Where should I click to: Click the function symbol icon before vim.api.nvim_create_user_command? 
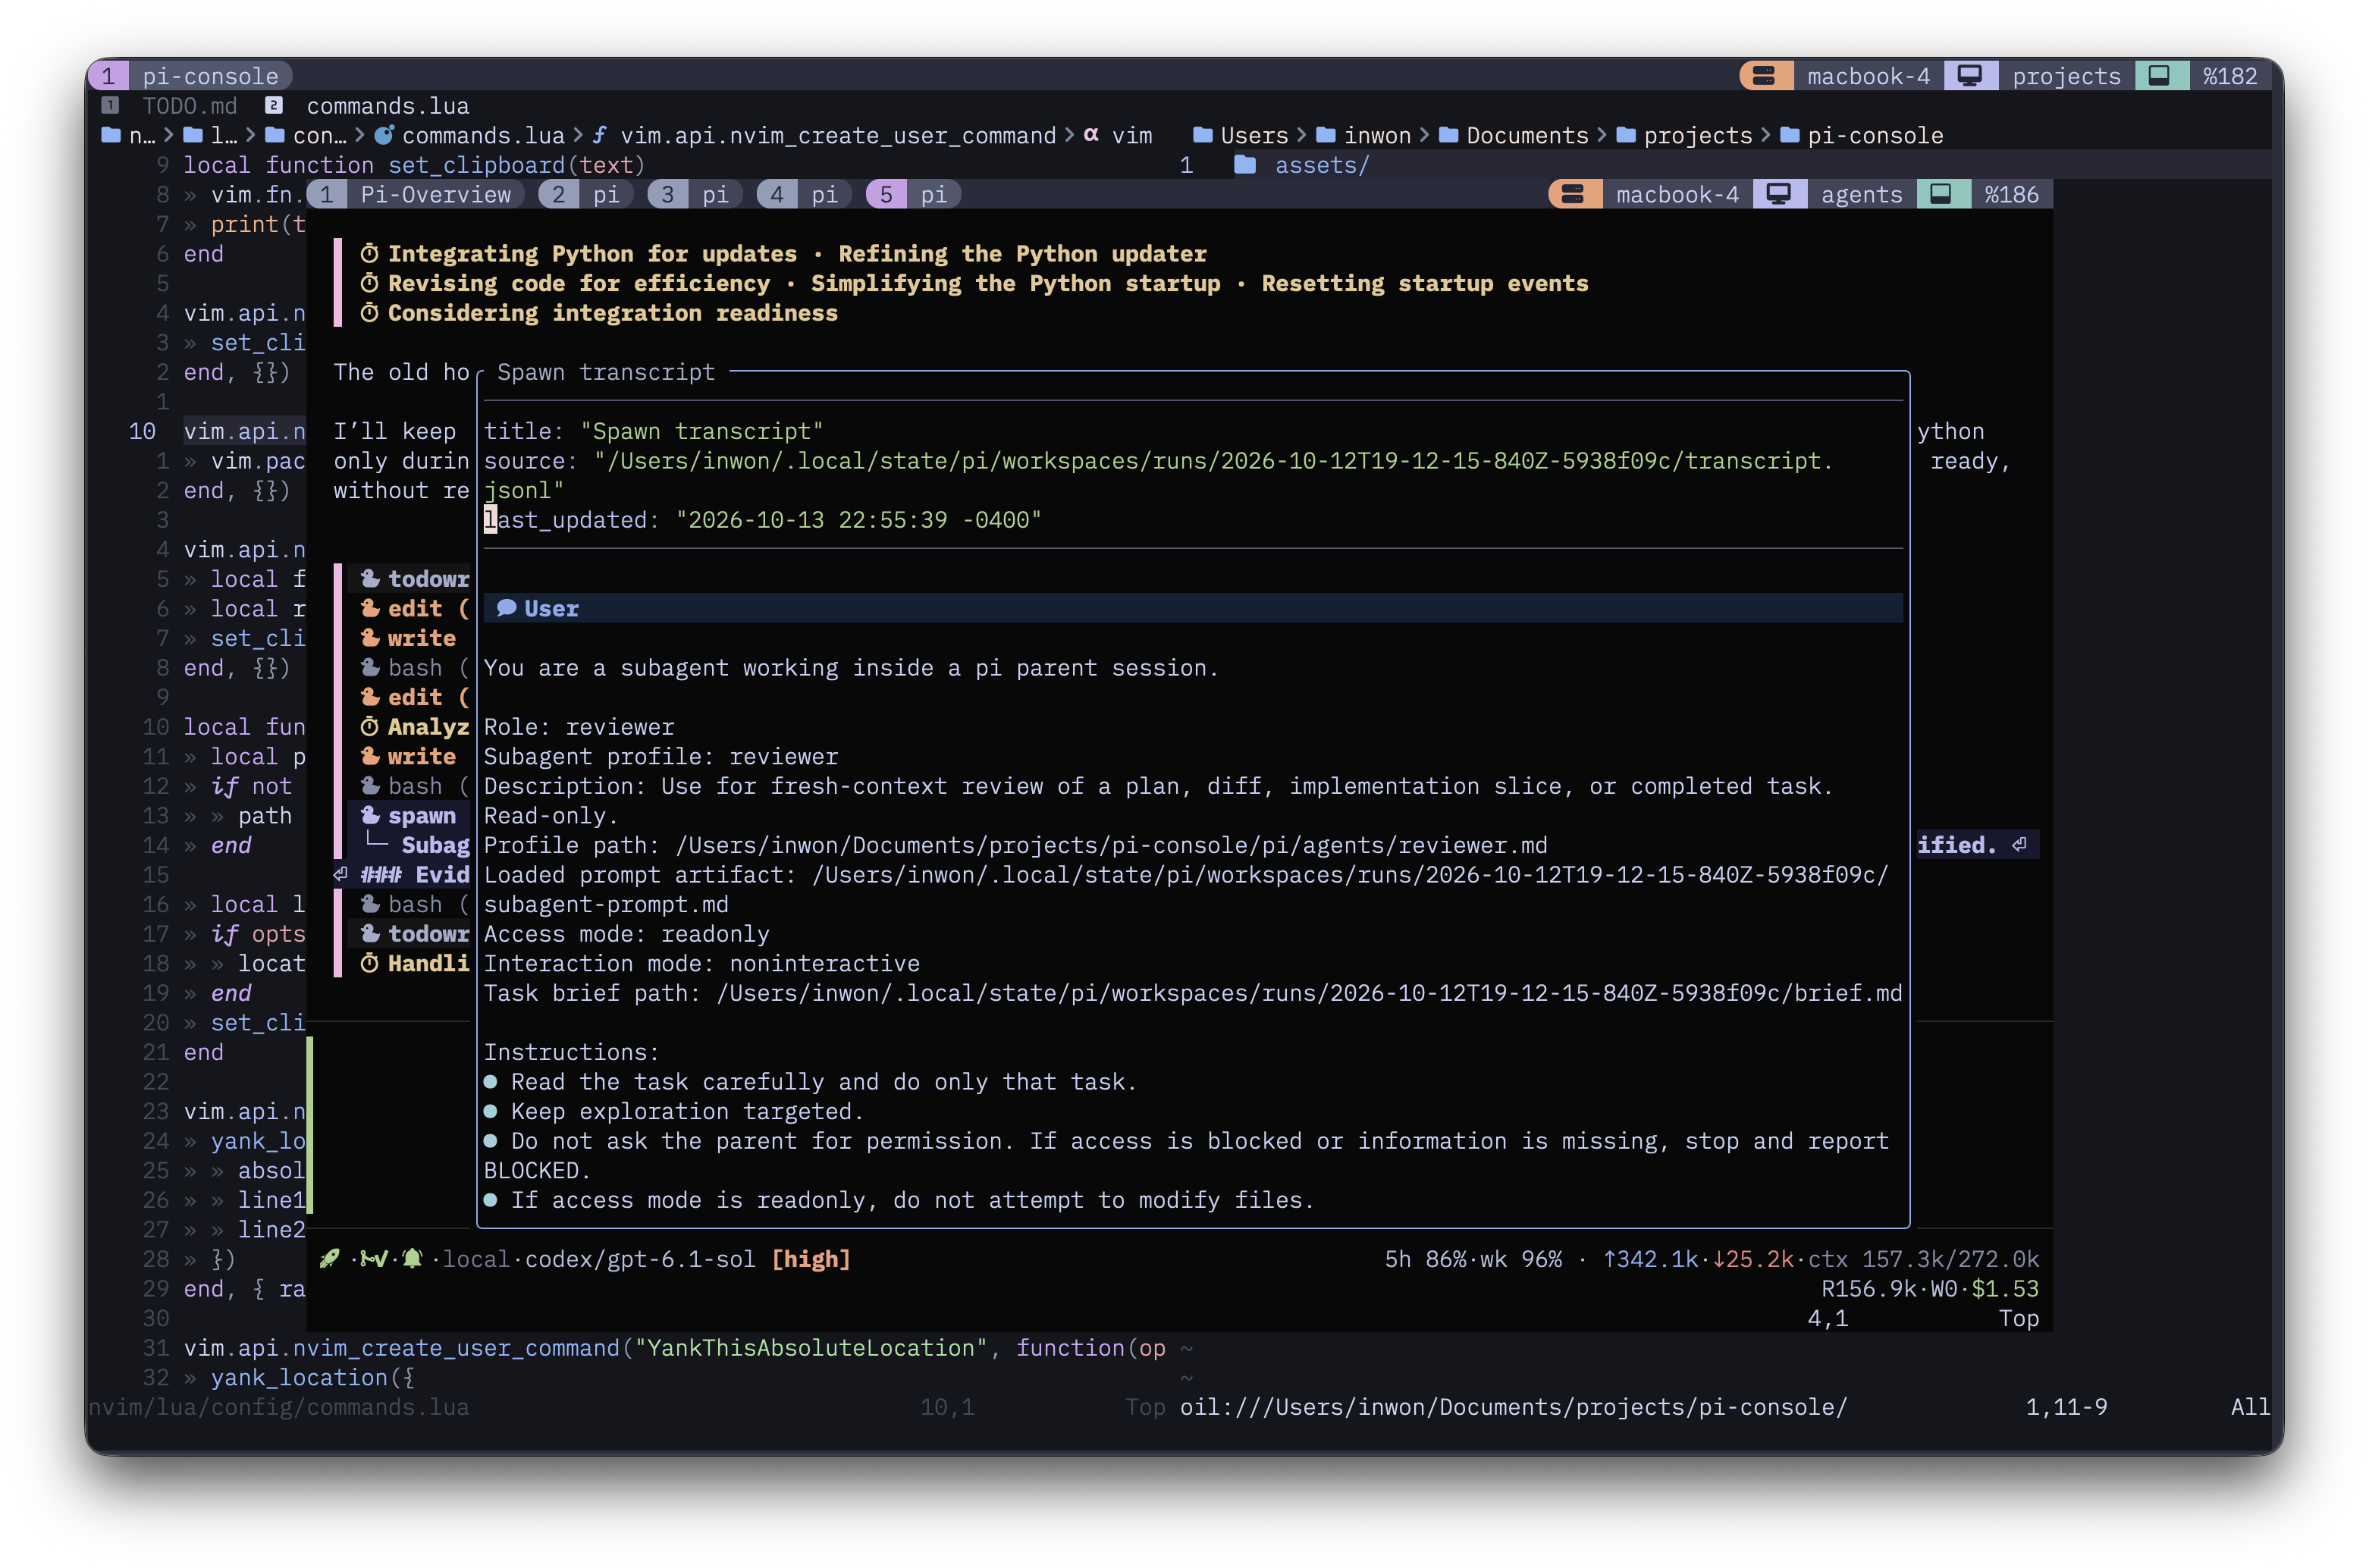[599, 135]
